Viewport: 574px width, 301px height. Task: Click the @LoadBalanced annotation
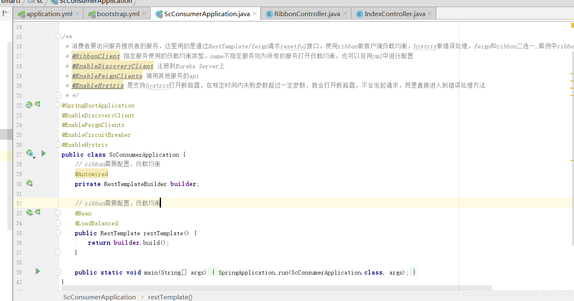tap(96, 223)
